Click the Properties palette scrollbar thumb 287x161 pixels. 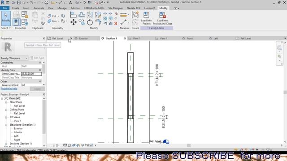tap(44, 68)
